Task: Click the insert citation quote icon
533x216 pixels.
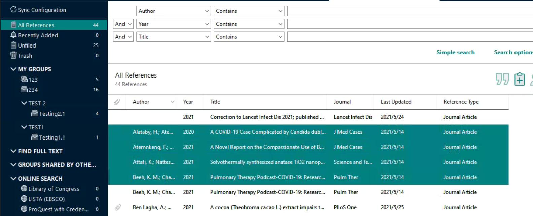Action: click(502, 79)
